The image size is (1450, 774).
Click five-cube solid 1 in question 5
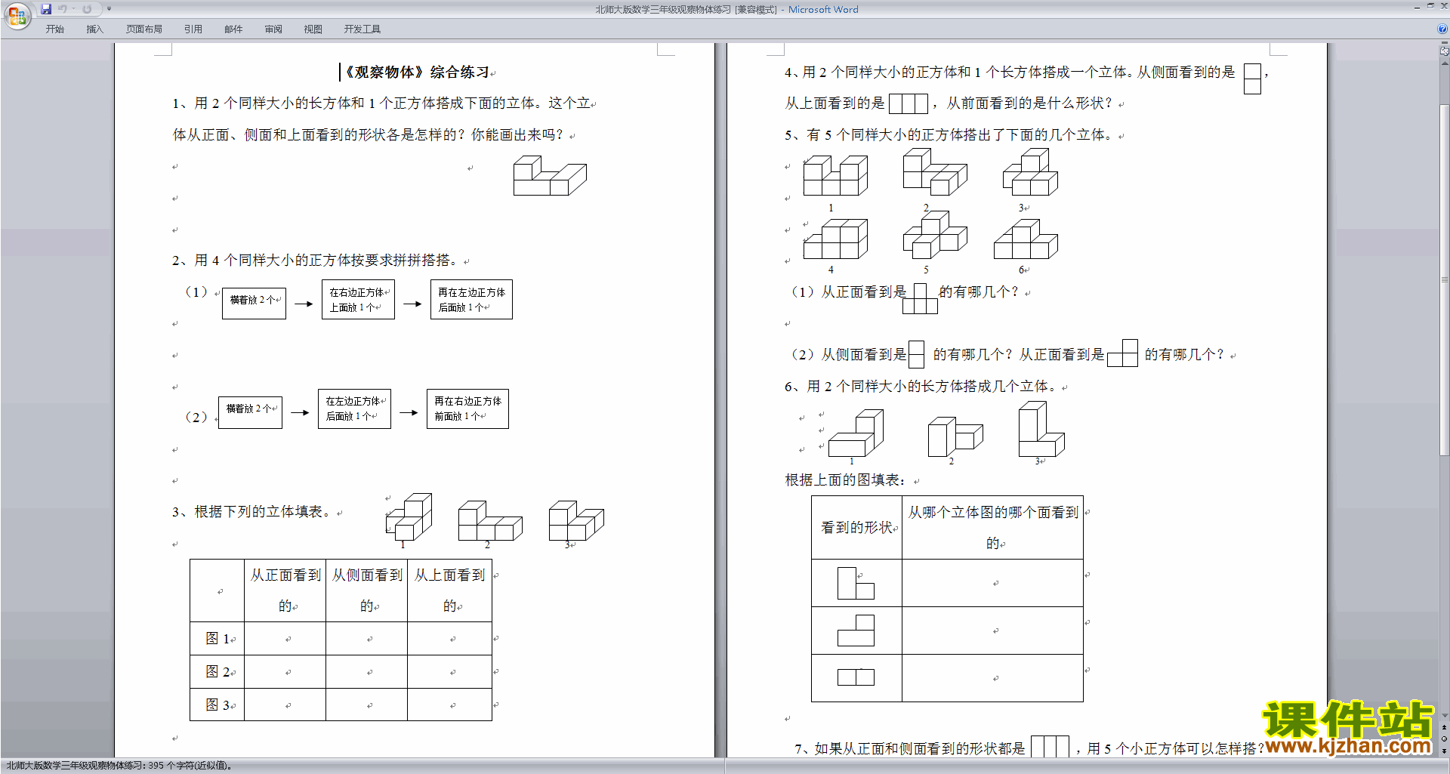[x=835, y=176]
